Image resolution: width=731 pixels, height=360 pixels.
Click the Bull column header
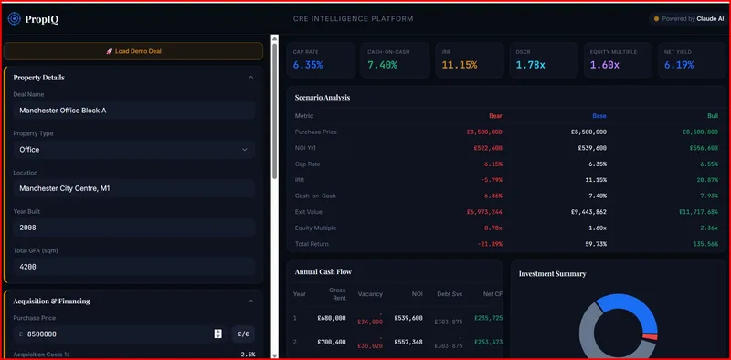(713, 116)
